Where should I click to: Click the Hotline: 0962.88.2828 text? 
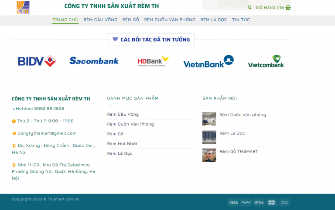40,109
